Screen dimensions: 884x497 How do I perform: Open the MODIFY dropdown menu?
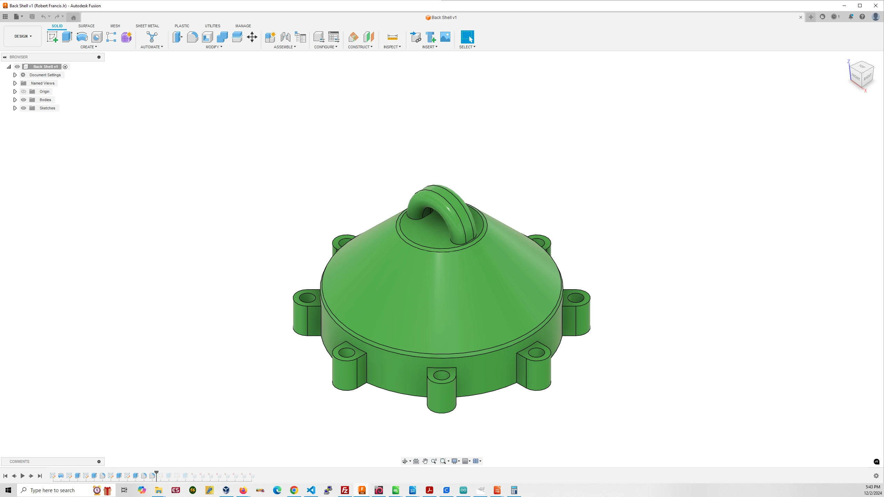pos(214,47)
